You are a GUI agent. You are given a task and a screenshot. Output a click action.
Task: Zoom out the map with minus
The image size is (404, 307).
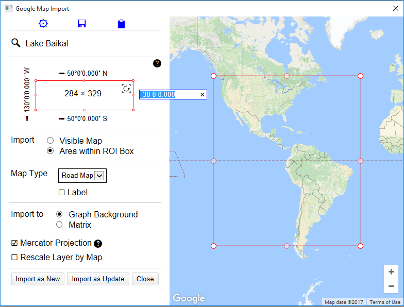tap(391, 286)
